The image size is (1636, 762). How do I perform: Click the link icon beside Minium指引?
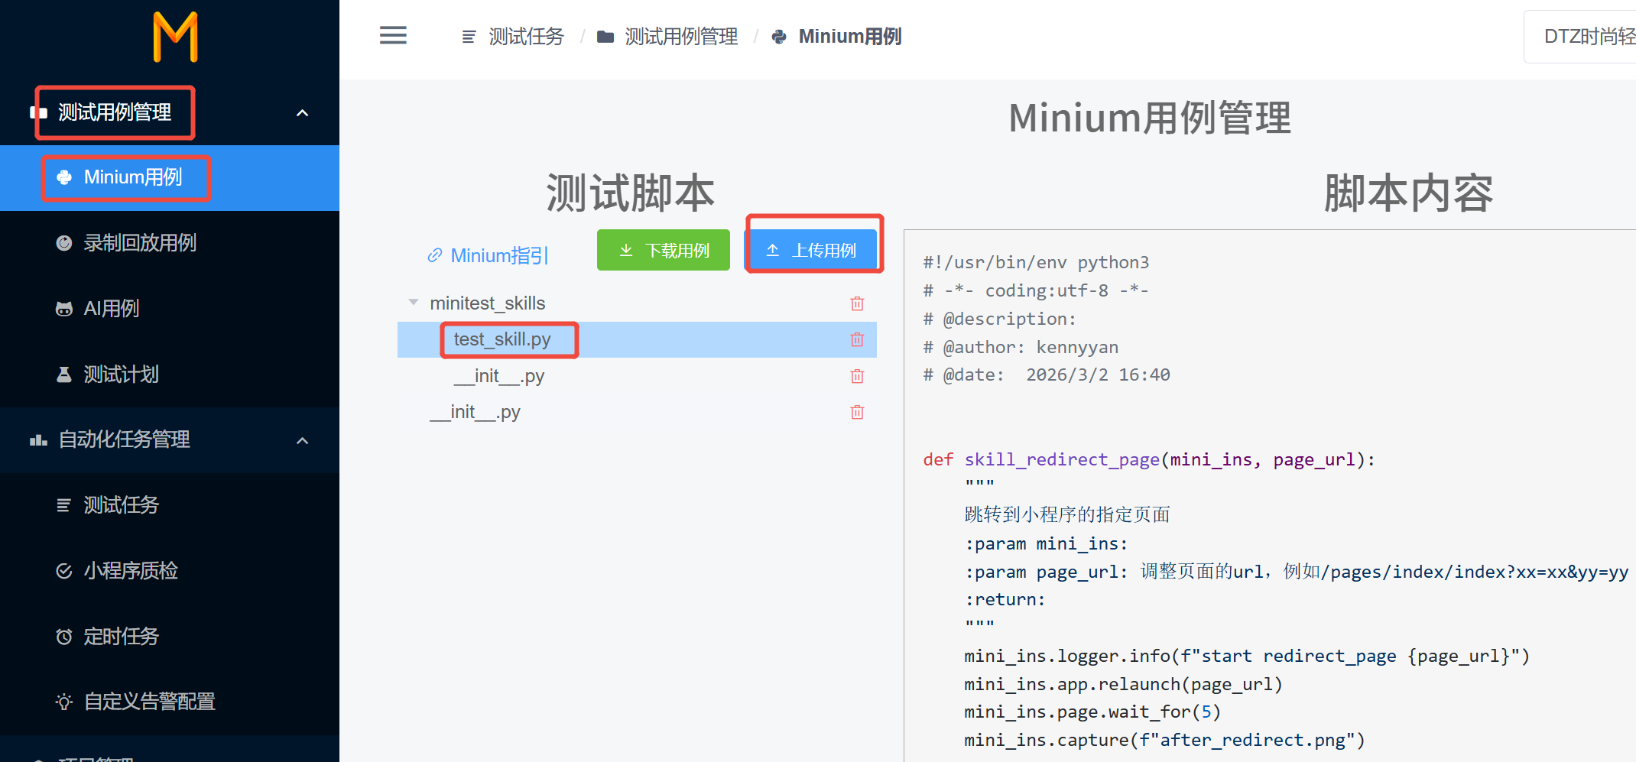click(x=435, y=255)
